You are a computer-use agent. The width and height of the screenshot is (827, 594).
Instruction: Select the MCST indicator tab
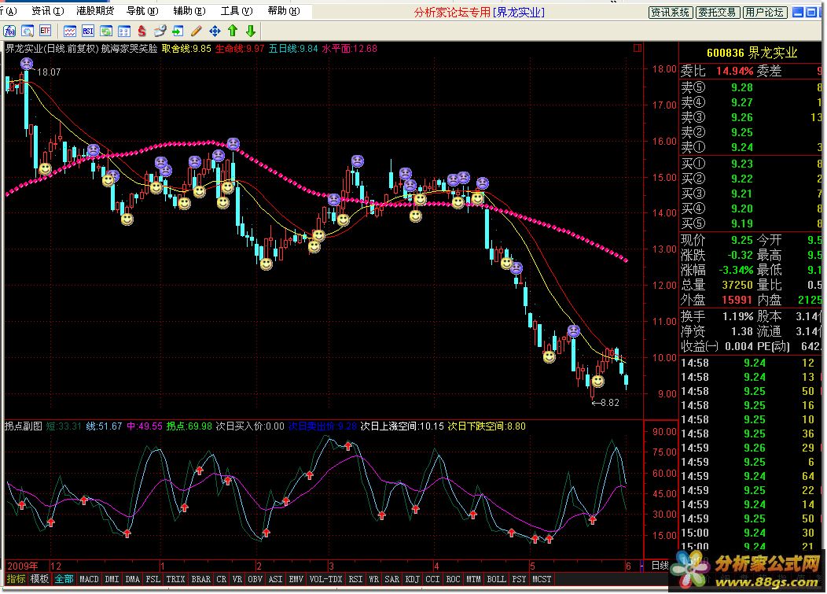(x=542, y=579)
